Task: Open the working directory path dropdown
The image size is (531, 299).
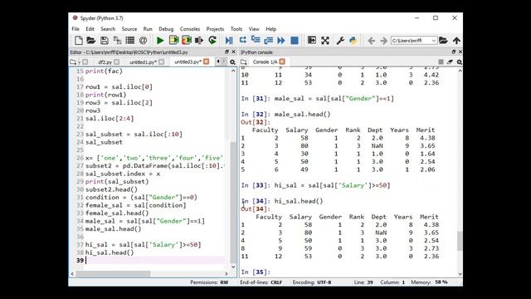Action: [x=433, y=41]
